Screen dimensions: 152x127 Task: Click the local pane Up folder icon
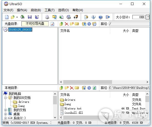point(61,88)
